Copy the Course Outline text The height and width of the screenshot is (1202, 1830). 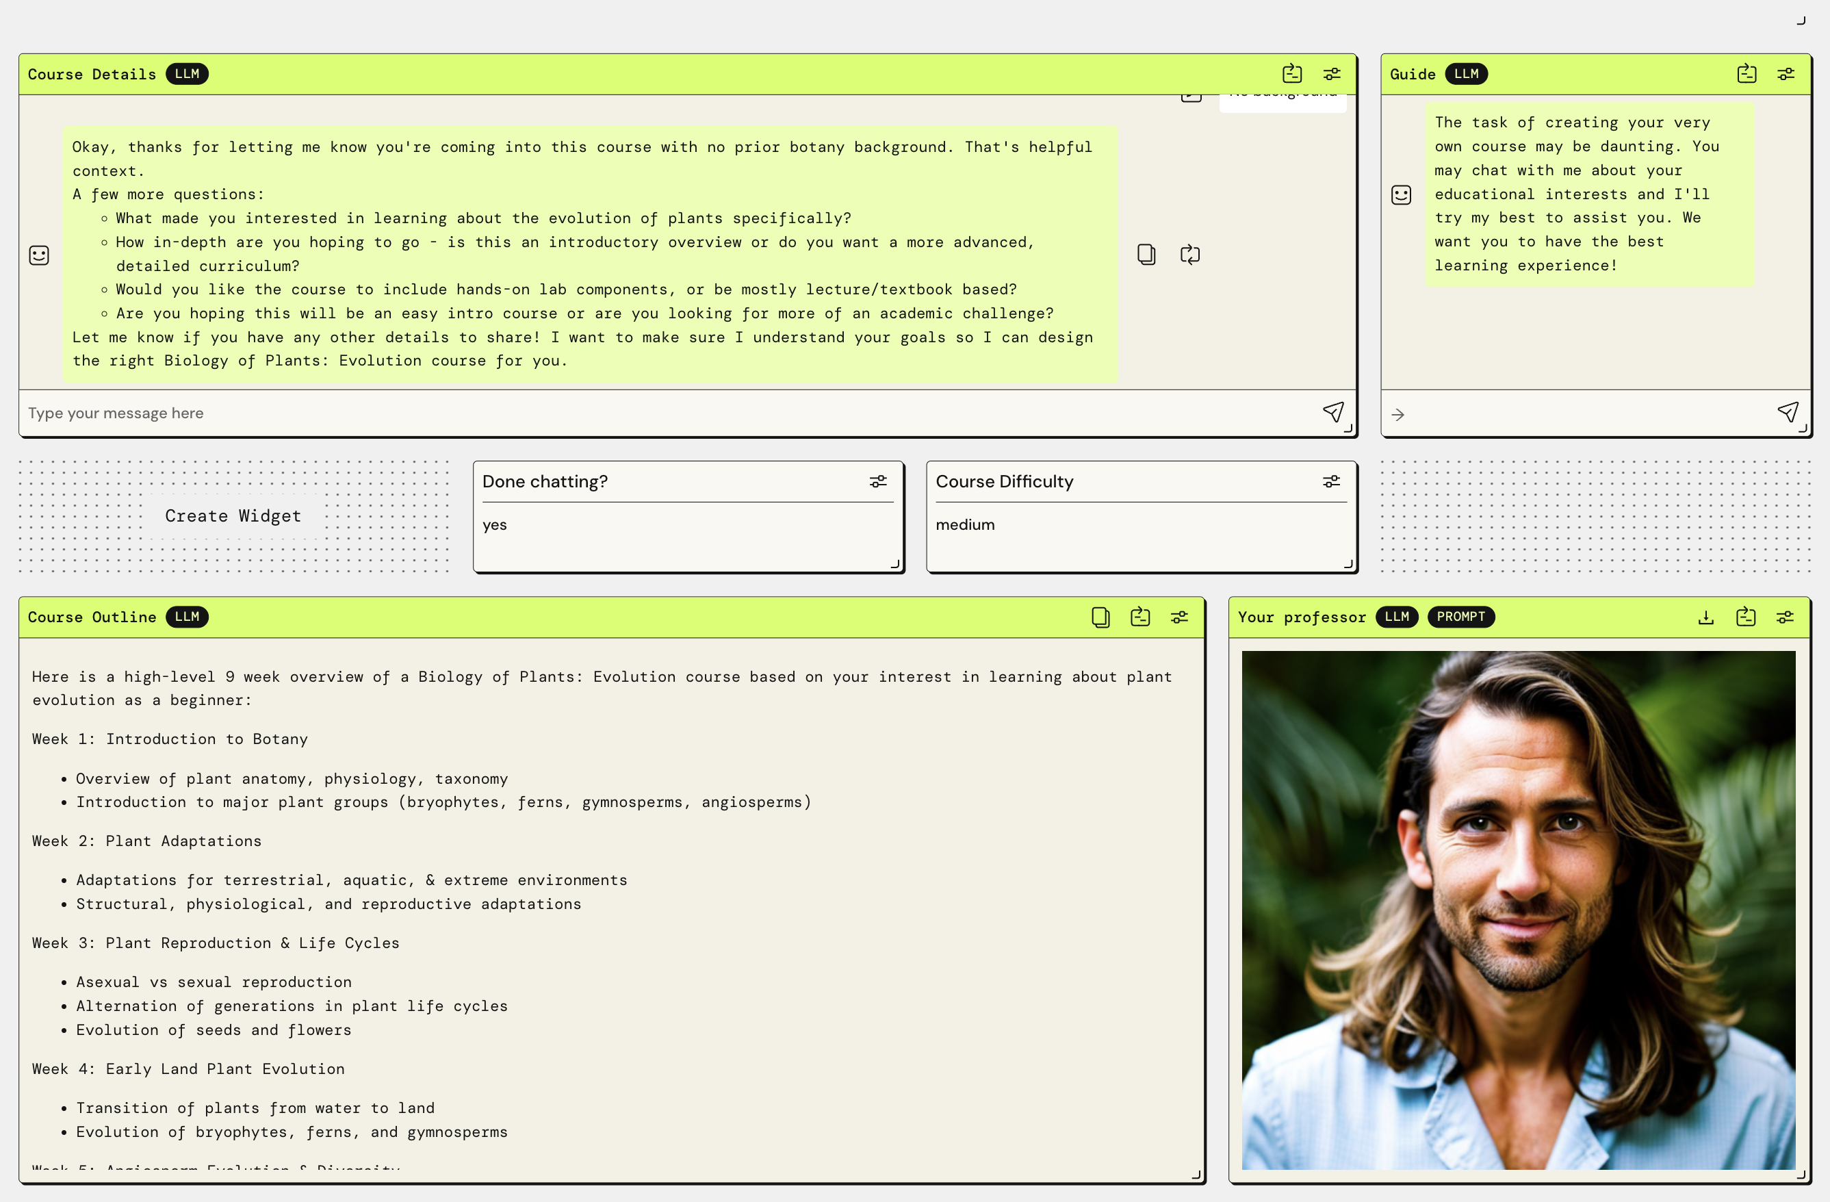click(1100, 617)
